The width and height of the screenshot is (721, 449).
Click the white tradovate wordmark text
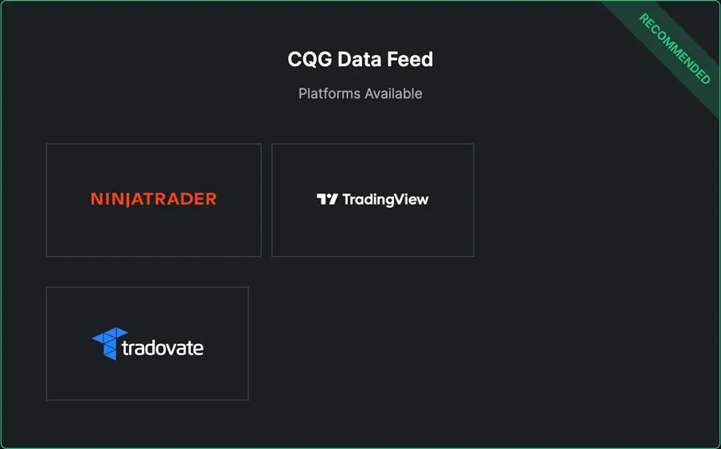tap(163, 348)
